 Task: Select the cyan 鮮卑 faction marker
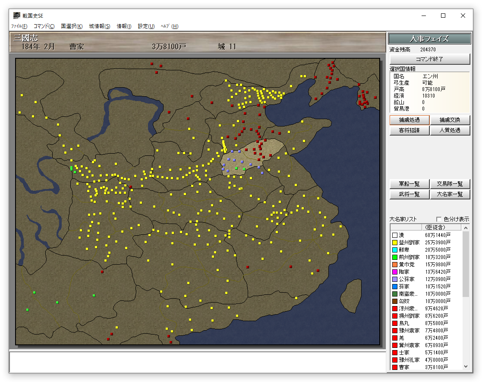click(x=394, y=250)
